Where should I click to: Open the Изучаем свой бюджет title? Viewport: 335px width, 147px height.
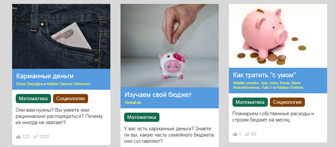[x=158, y=95]
